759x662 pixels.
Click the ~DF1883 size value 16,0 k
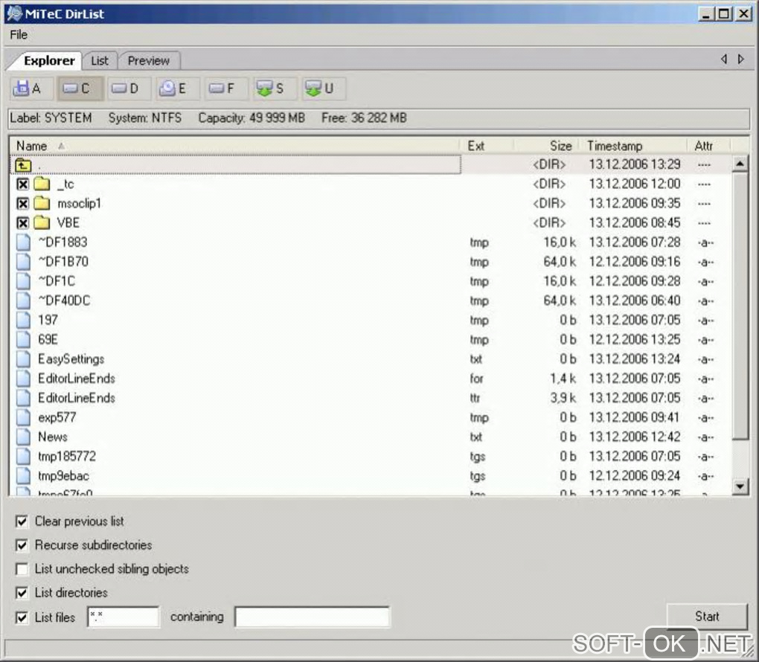(560, 242)
